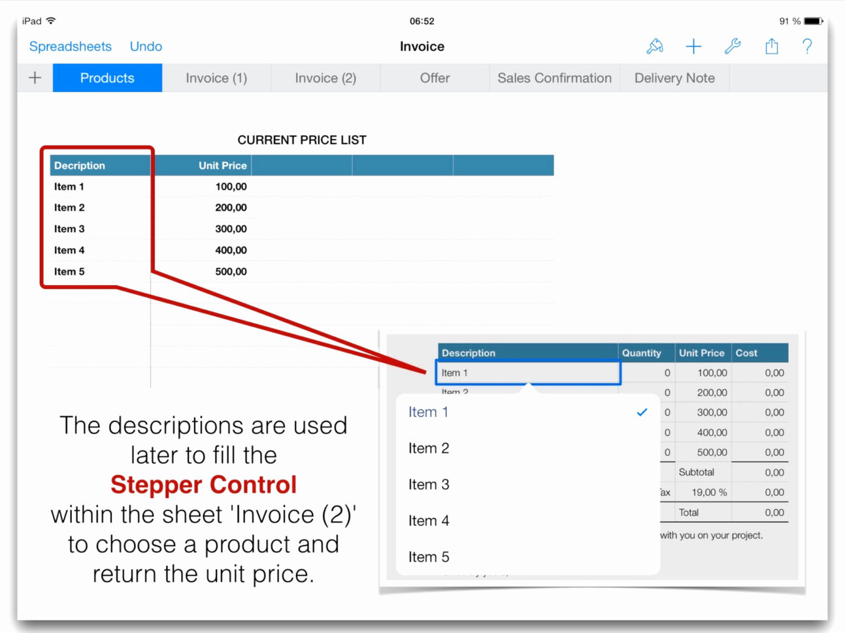
Task: Open the Item 1 description popup
Action: pyautogui.click(x=527, y=372)
